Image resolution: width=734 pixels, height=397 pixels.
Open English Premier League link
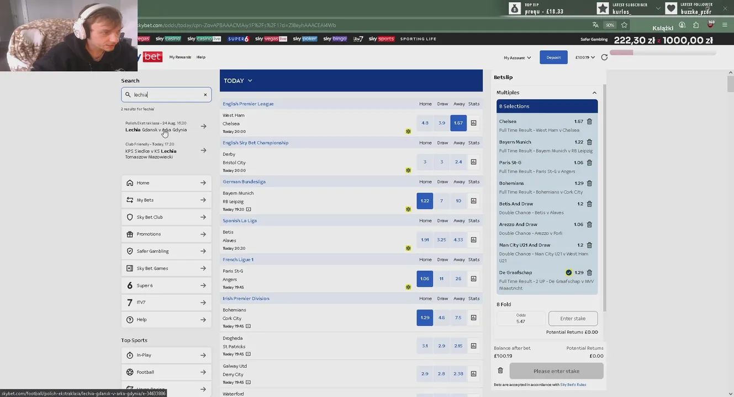coord(248,104)
